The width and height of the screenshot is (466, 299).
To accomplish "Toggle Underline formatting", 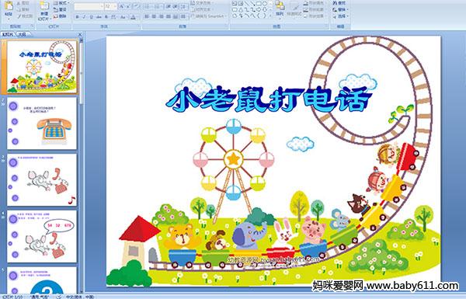I will coord(91,17).
